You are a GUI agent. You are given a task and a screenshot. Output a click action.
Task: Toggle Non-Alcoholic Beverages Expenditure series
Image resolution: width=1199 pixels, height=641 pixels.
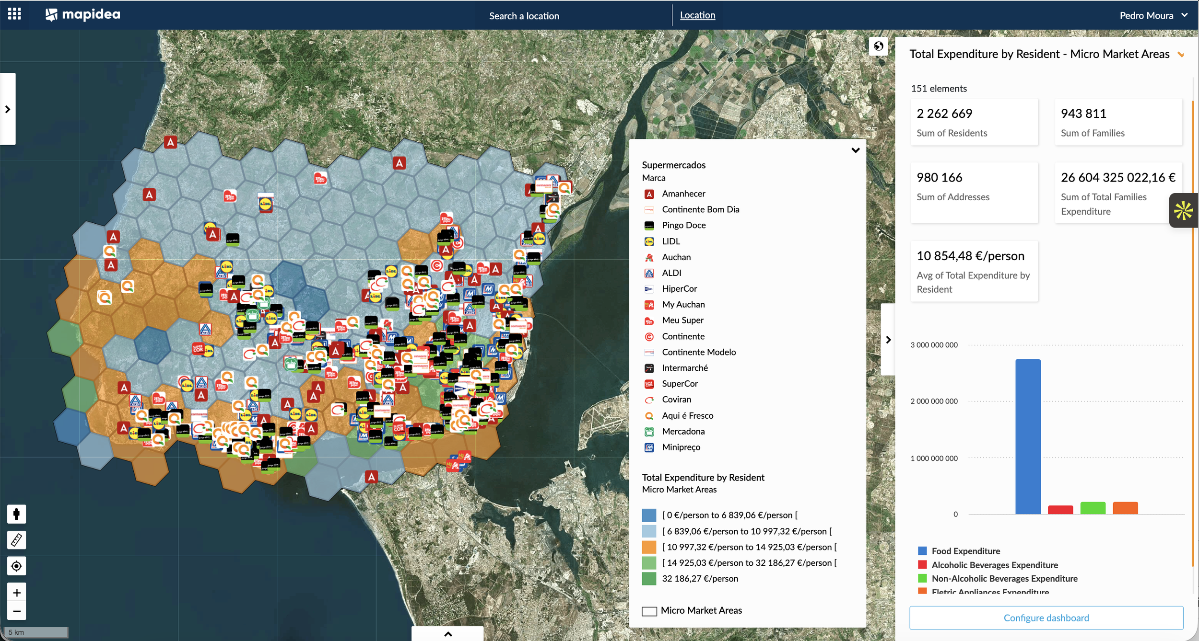pos(1004,579)
